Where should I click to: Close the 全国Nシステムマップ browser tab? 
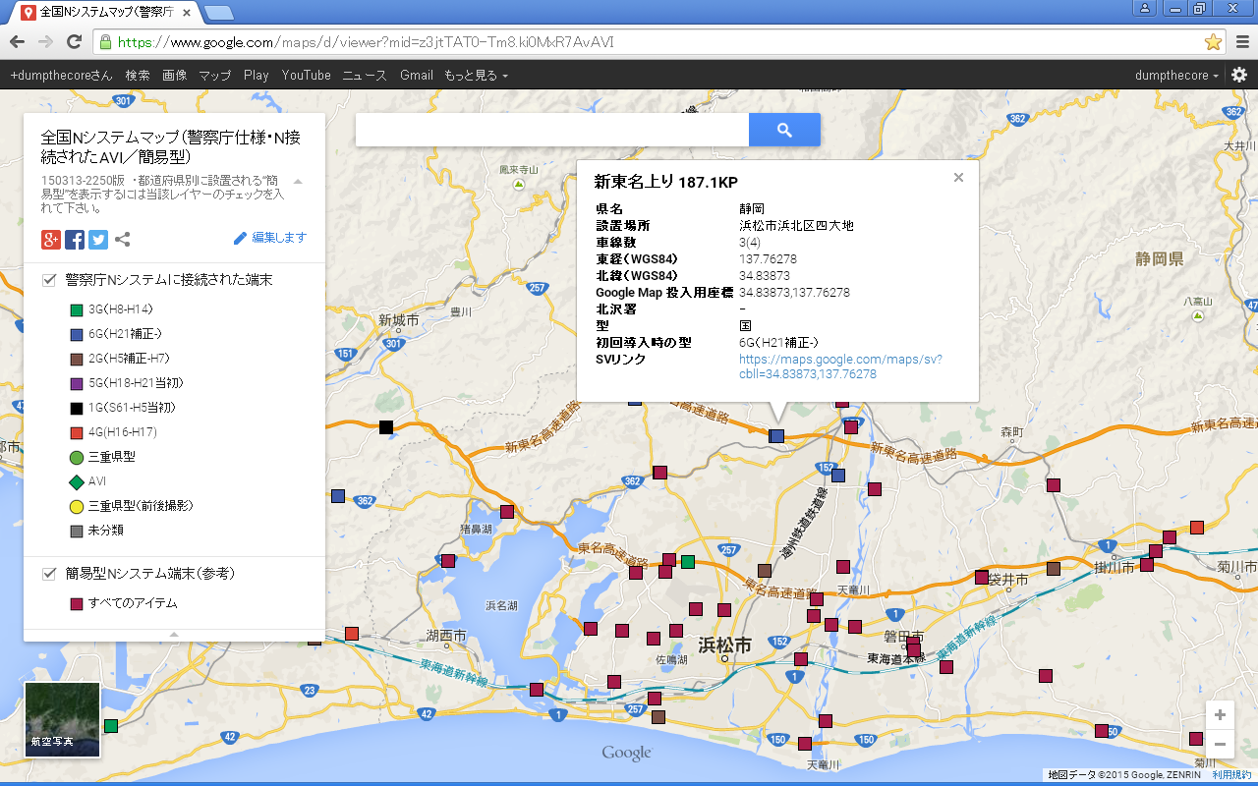point(187,13)
